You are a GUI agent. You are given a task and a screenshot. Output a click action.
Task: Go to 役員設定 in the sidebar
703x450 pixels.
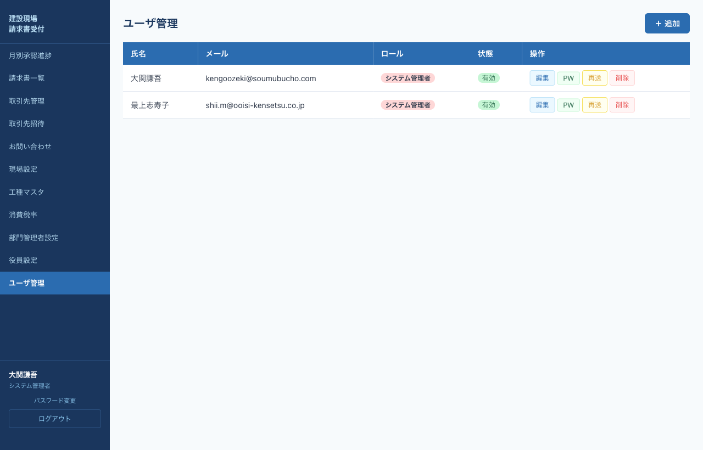pyautogui.click(x=55, y=260)
